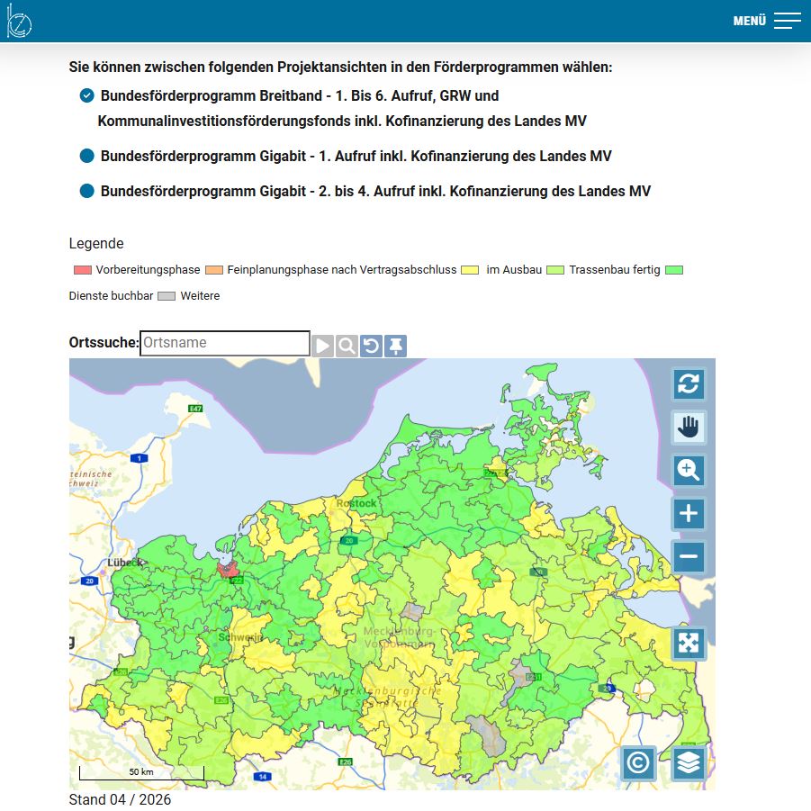Click the yellow im Ausbau legend swatch
The height and width of the screenshot is (811, 811).
(x=470, y=270)
